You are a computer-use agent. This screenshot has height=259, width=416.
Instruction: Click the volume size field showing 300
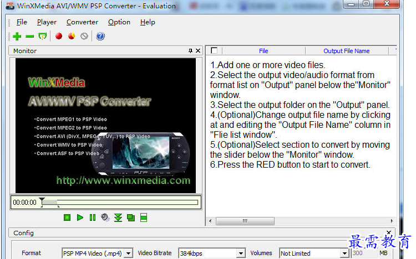(364, 253)
